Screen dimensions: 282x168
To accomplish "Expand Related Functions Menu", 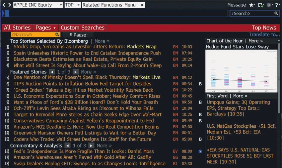I will pos(113,5).
